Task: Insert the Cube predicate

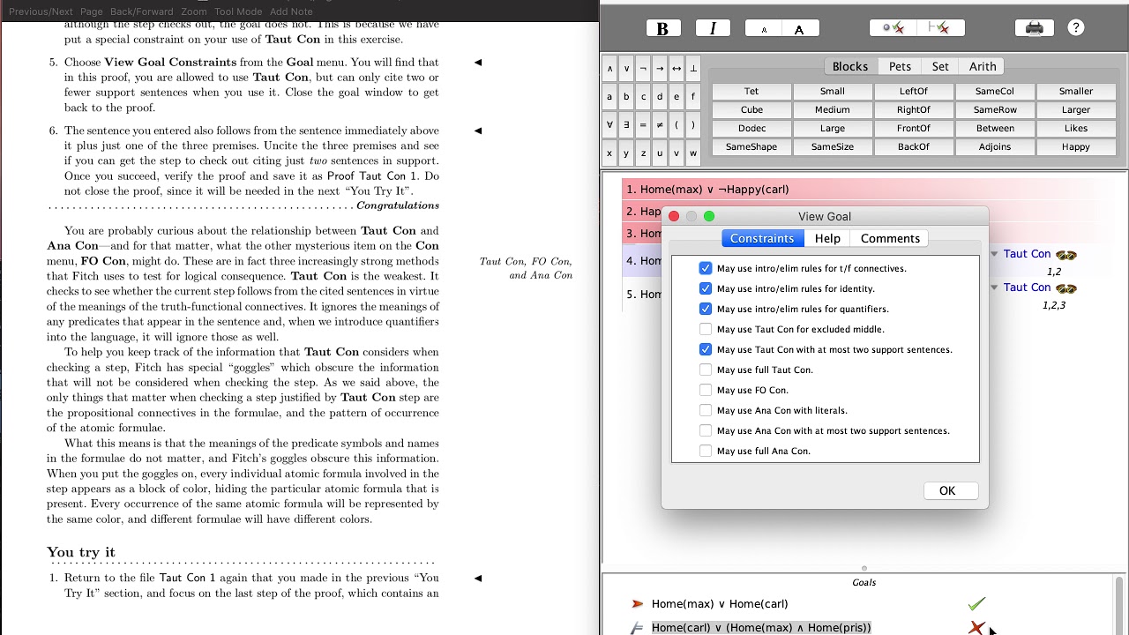Action: tap(751, 109)
